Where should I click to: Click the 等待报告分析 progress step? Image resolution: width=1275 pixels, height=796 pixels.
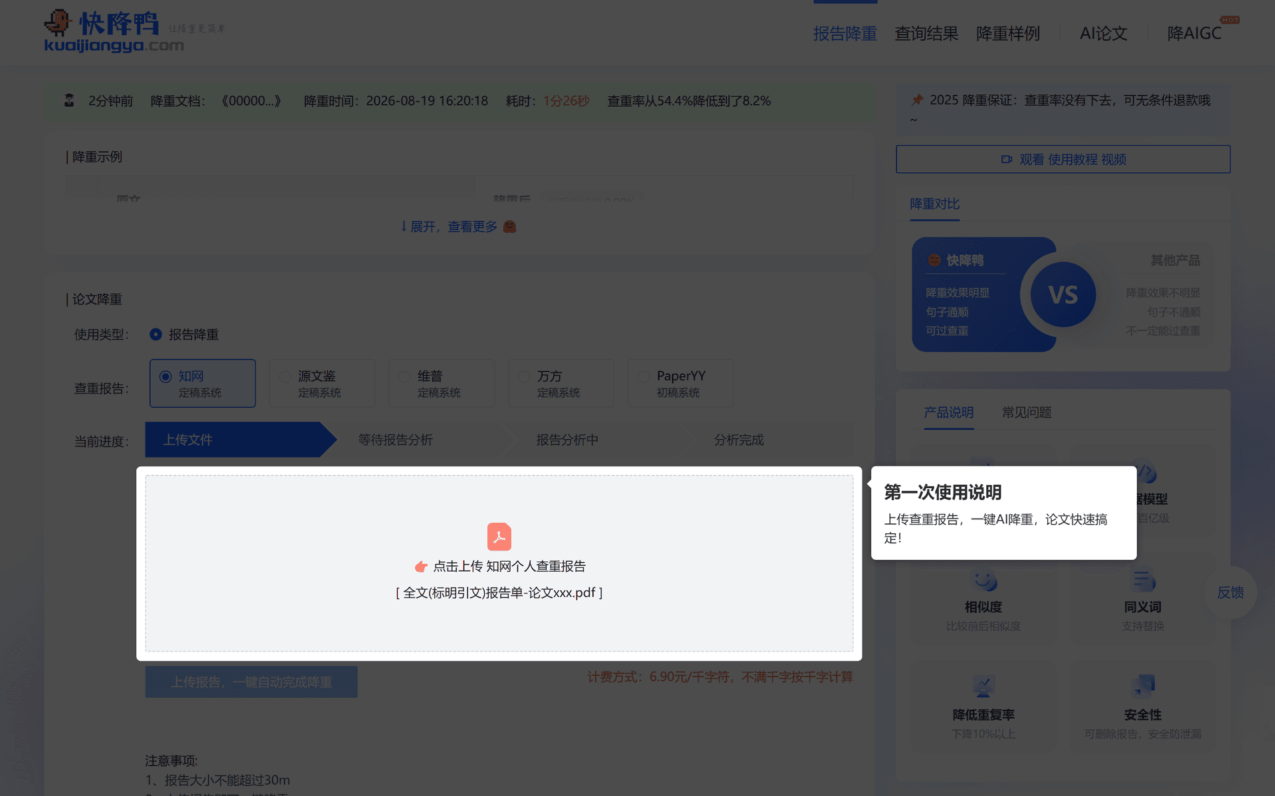(x=396, y=440)
